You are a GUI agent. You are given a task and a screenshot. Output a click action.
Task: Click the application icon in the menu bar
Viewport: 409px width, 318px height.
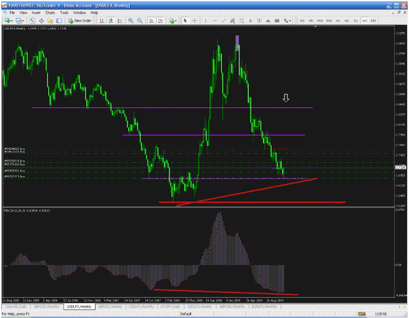(x=5, y=12)
